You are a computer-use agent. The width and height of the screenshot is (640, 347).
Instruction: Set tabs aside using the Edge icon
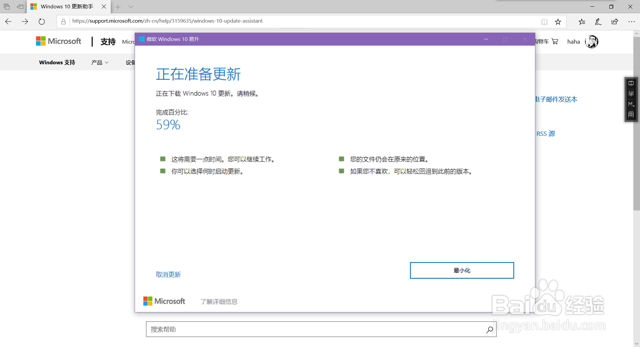20,7
